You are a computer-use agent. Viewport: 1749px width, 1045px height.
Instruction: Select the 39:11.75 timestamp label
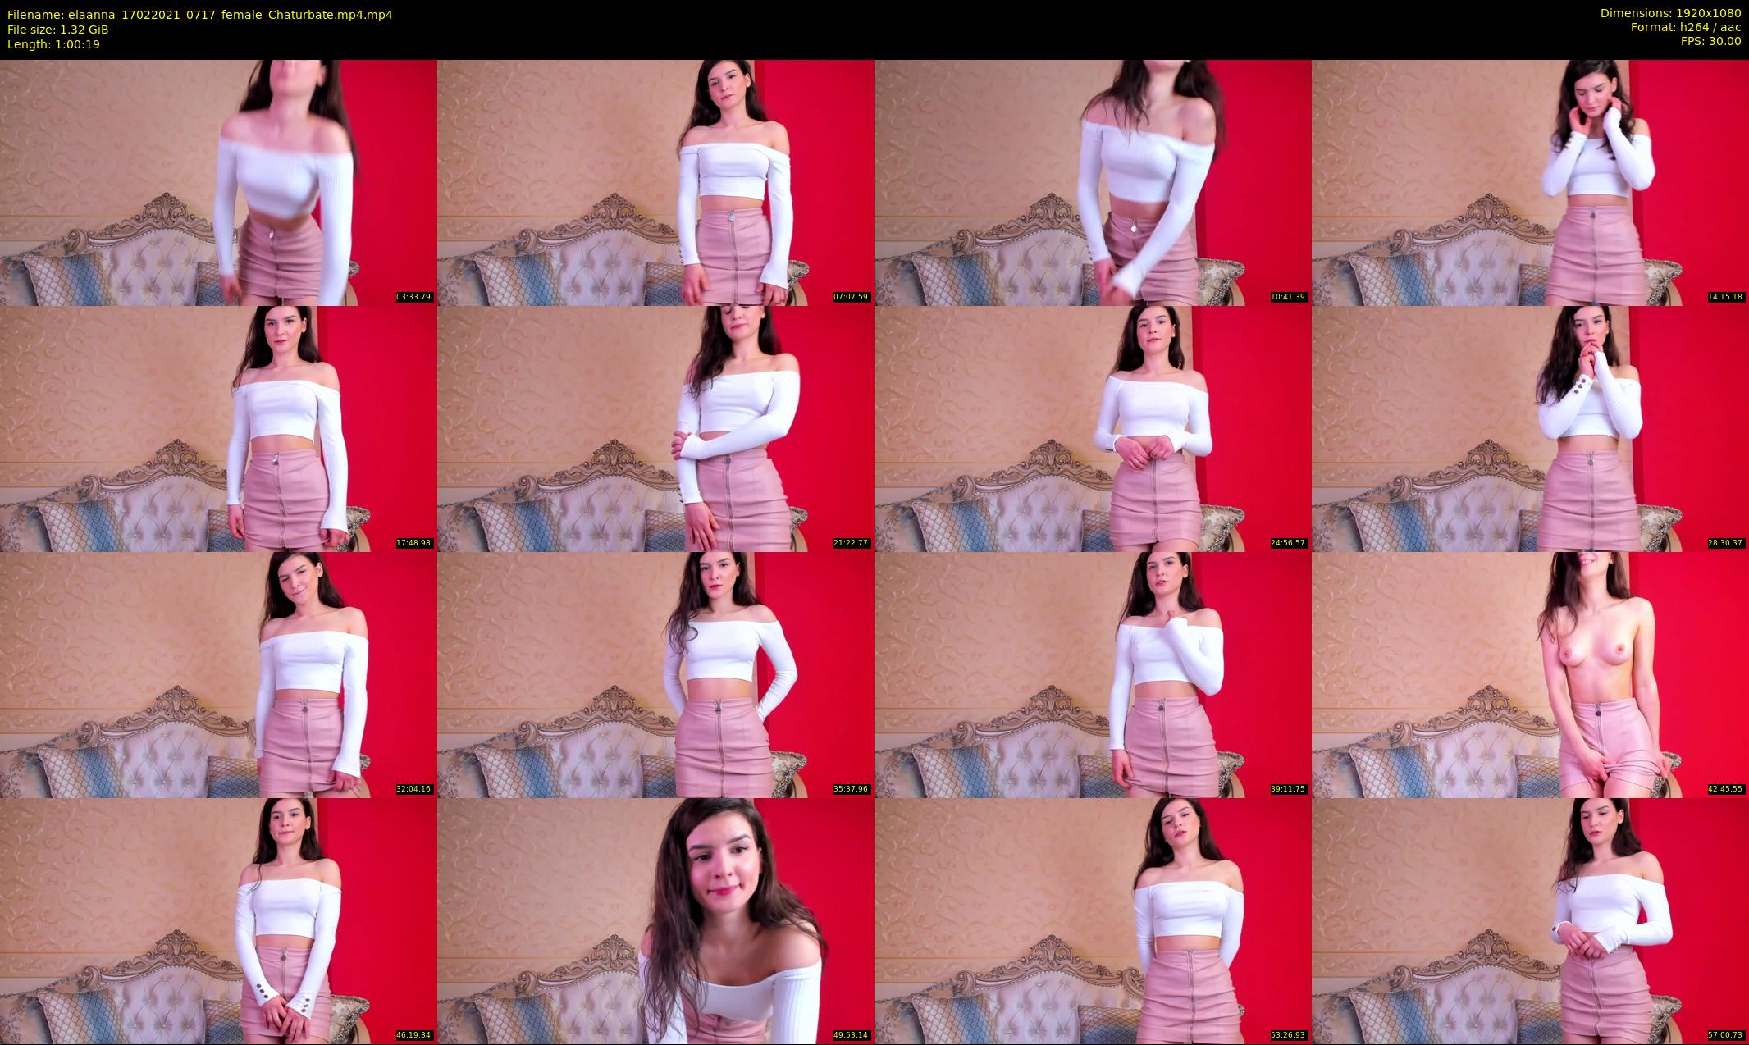pyautogui.click(x=1288, y=789)
